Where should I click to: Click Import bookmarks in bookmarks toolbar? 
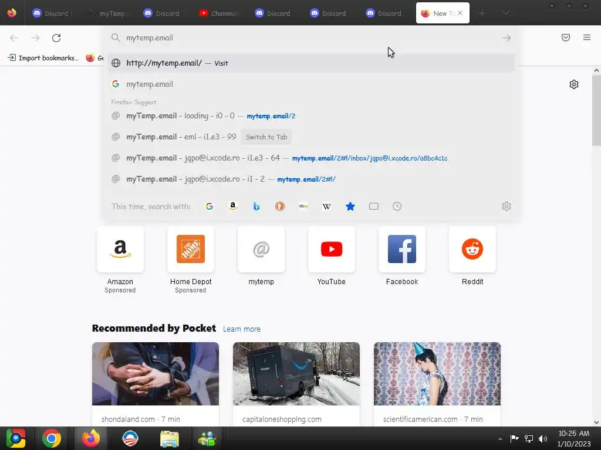43,58
